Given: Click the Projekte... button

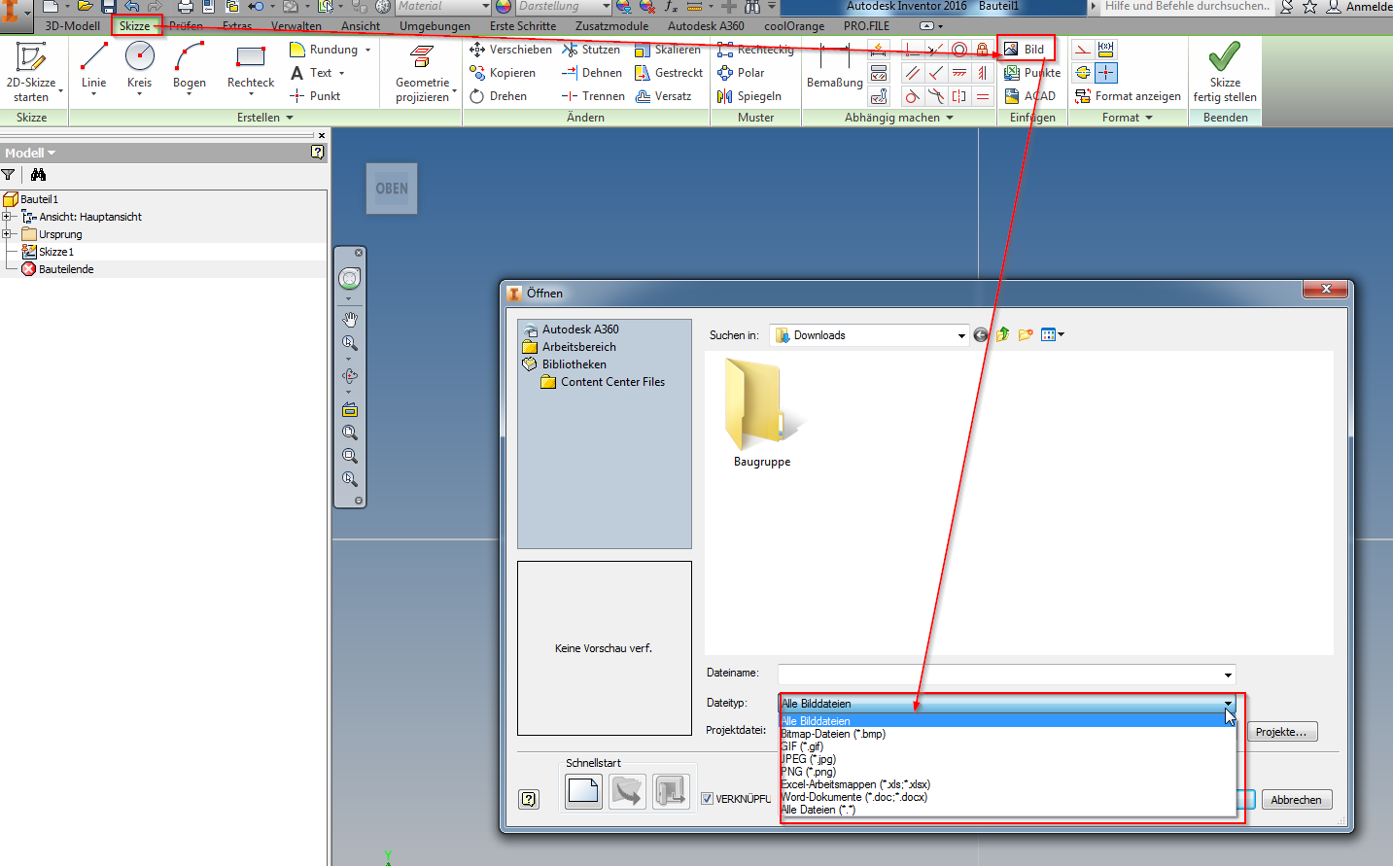Looking at the screenshot, I should pyautogui.click(x=1281, y=732).
